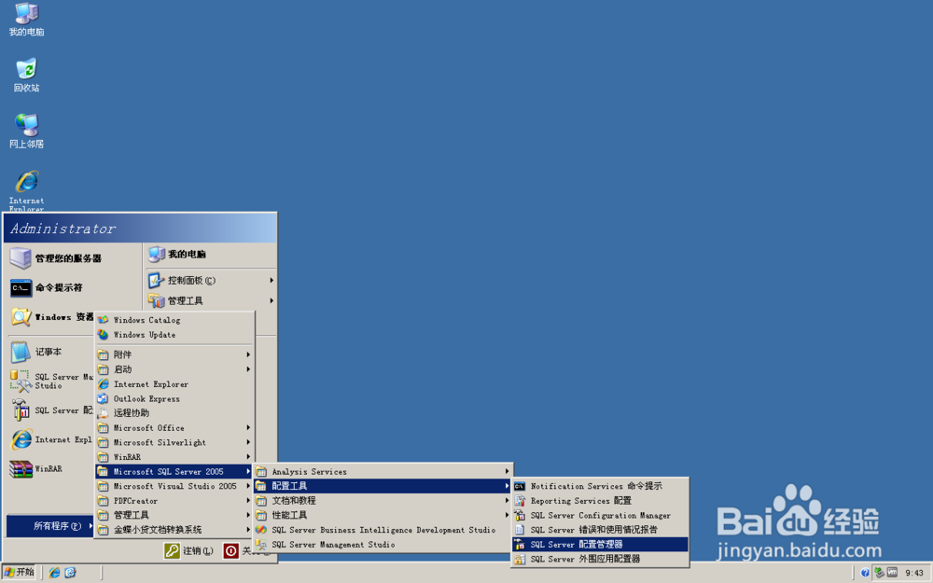Expand 管理工具 in Start menu right pane
933x583 pixels.
point(211,300)
